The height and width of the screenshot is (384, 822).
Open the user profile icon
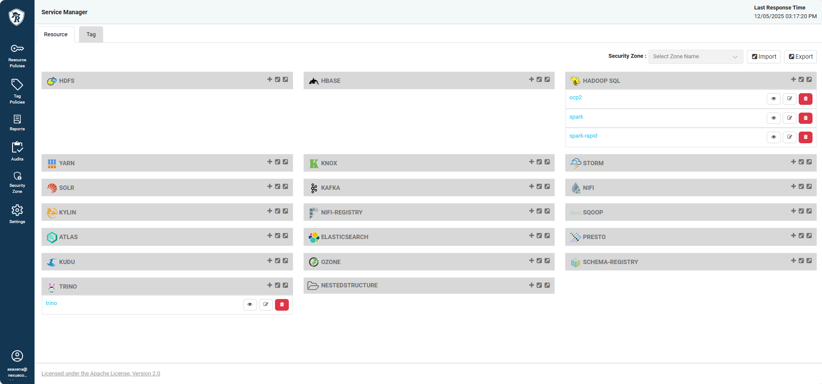(17, 356)
